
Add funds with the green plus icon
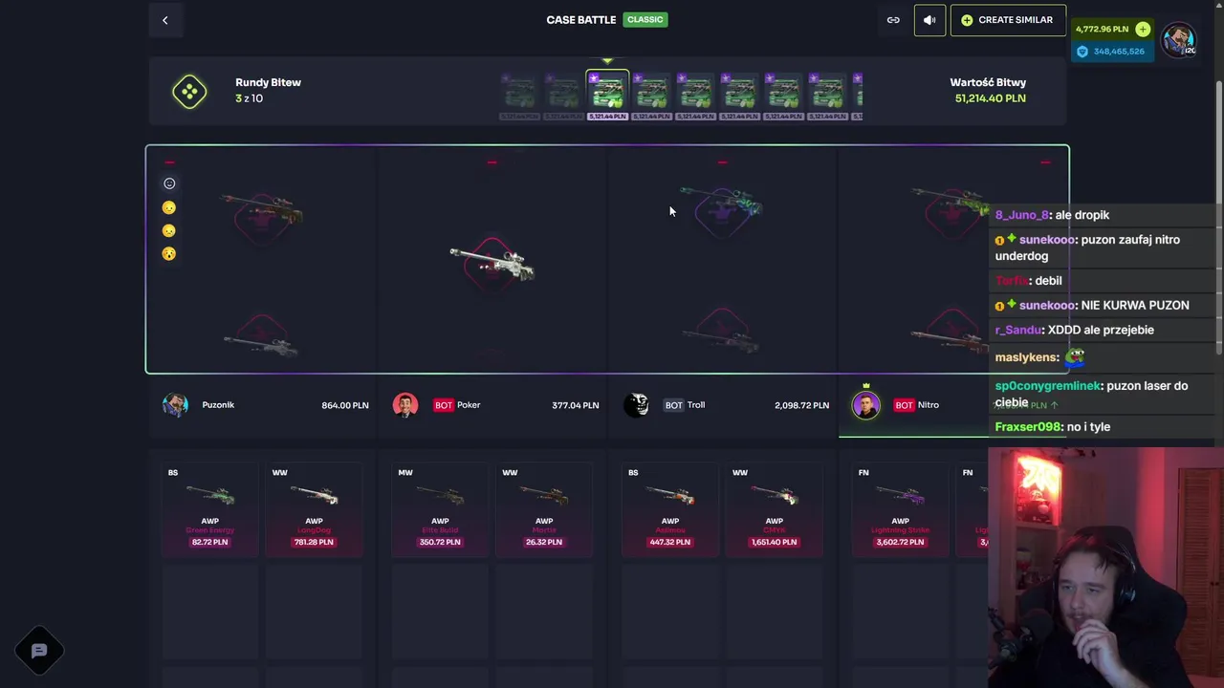[1143, 29]
